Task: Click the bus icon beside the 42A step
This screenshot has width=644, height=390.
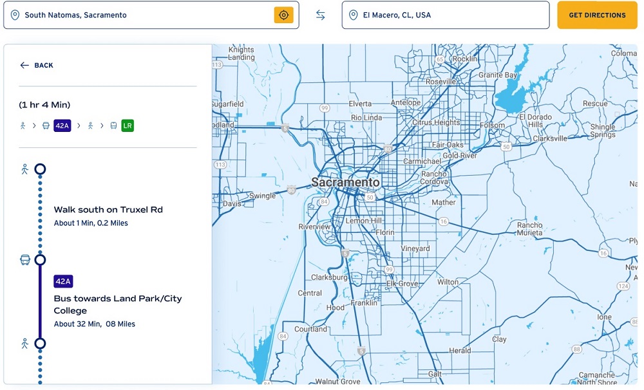Action: pos(25,260)
